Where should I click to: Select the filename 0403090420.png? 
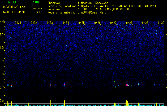pos(14,7)
